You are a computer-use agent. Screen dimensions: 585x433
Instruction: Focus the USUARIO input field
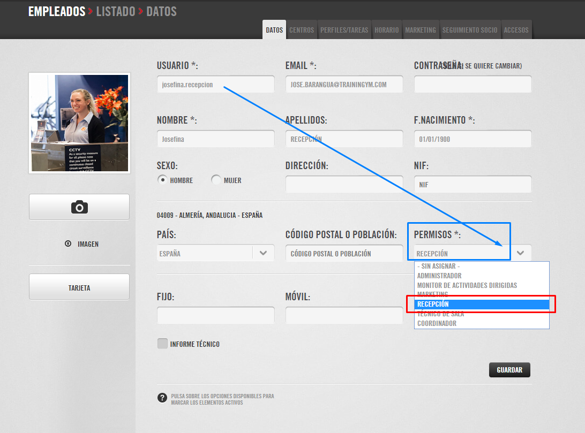tap(216, 84)
